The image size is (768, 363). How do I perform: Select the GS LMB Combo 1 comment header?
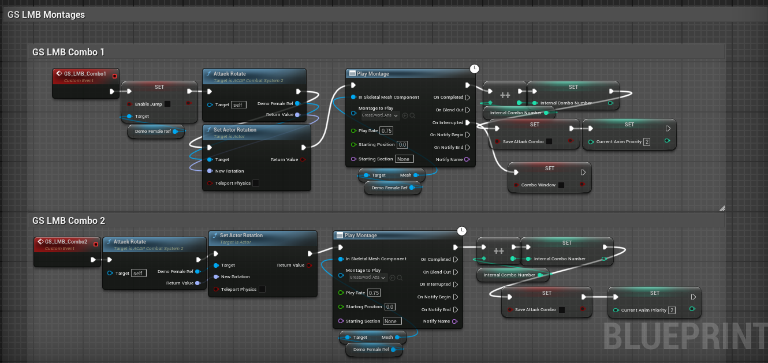(69, 53)
